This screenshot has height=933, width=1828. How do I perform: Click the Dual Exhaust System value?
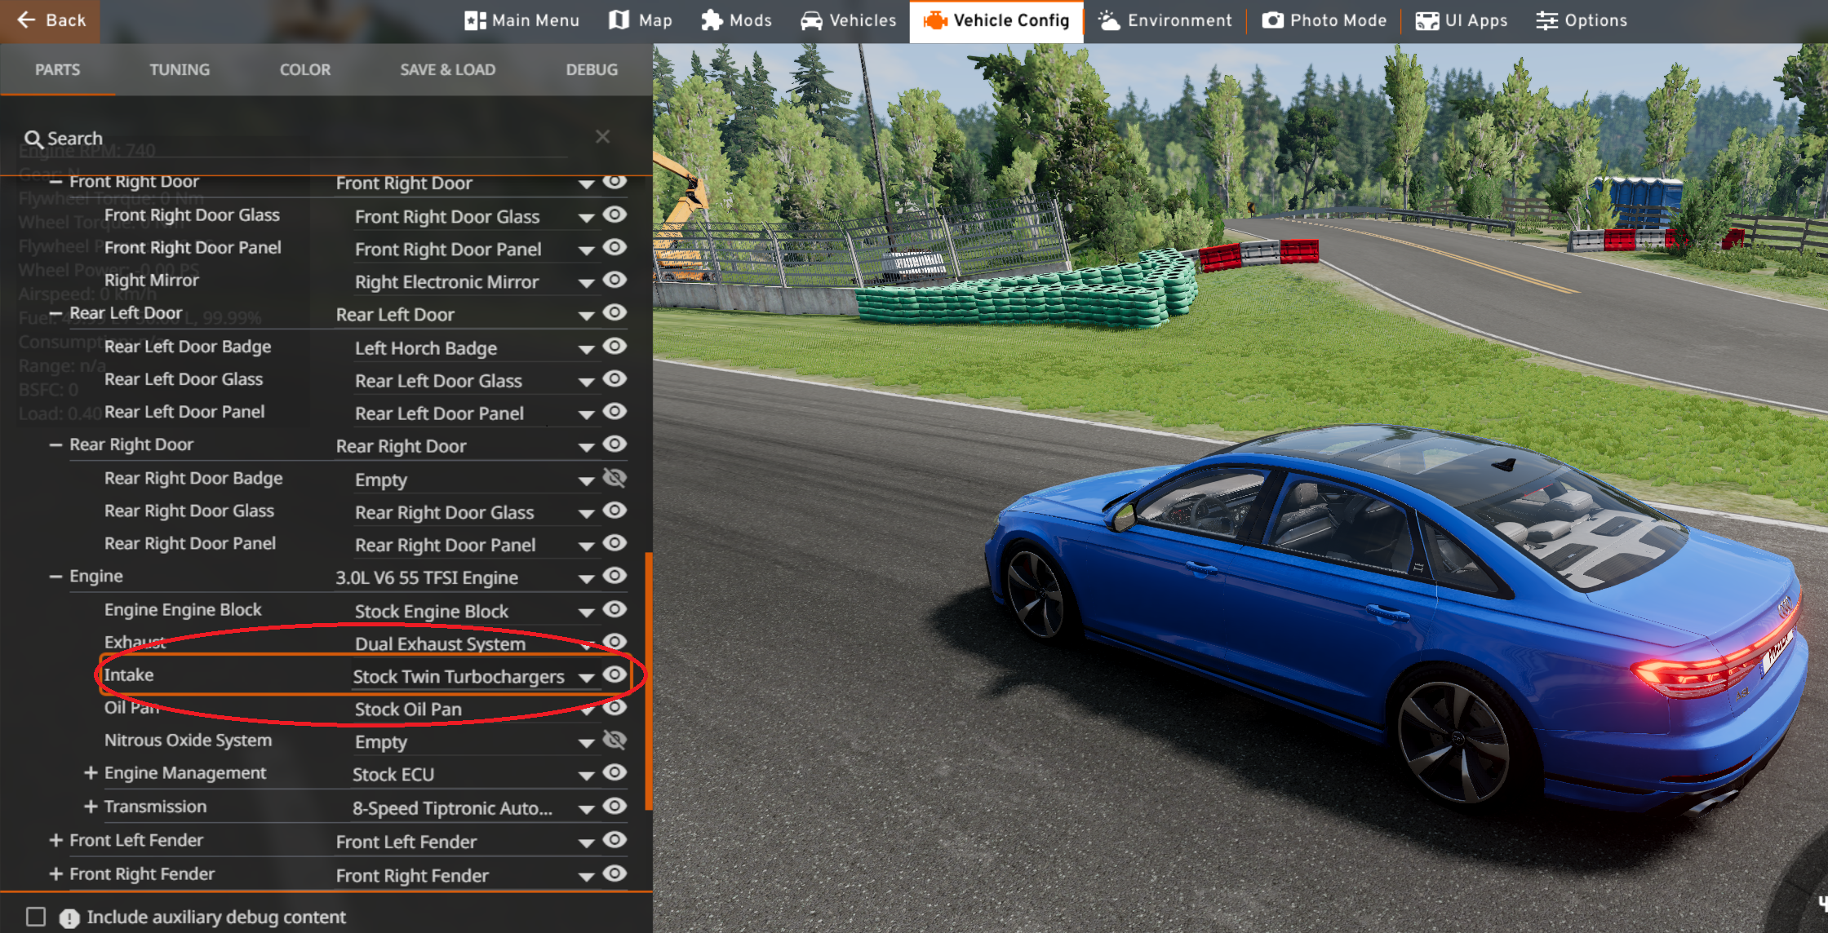440,644
